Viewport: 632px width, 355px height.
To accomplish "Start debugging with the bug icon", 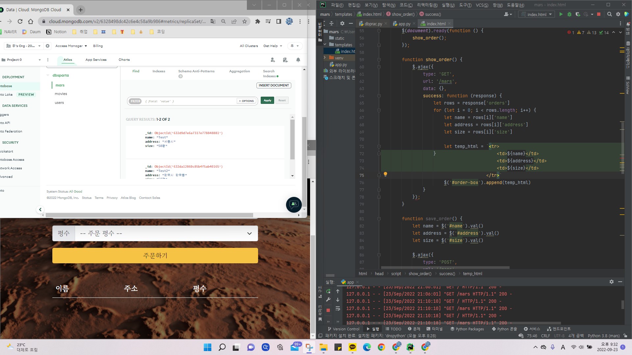I will (x=569, y=14).
